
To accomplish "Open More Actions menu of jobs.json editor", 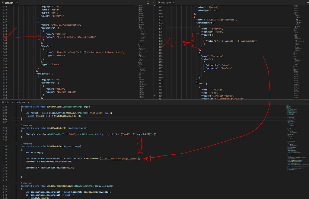I will point(153,2).
